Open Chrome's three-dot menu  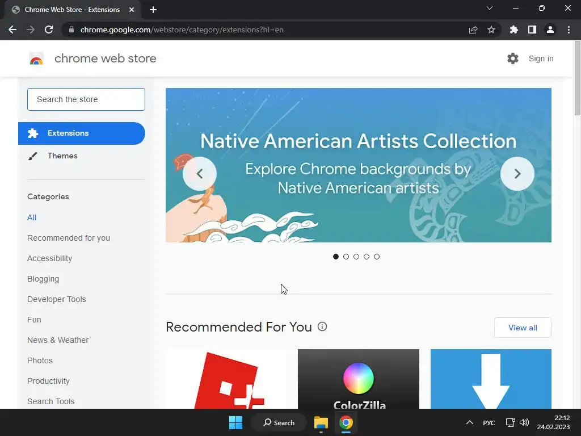[569, 30]
